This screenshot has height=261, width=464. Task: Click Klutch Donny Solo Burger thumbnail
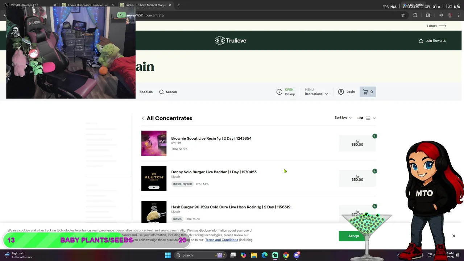coord(154,178)
